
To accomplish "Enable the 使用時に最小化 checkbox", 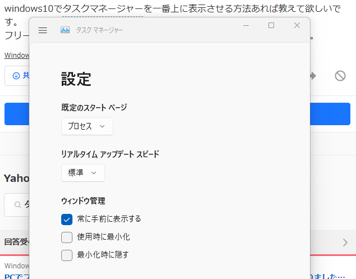I will (x=67, y=237).
